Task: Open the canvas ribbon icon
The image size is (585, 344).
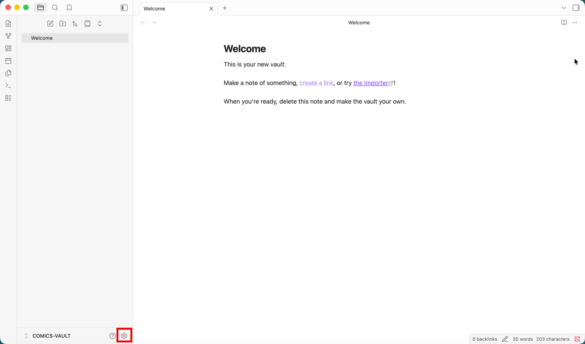Action: (8, 48)
